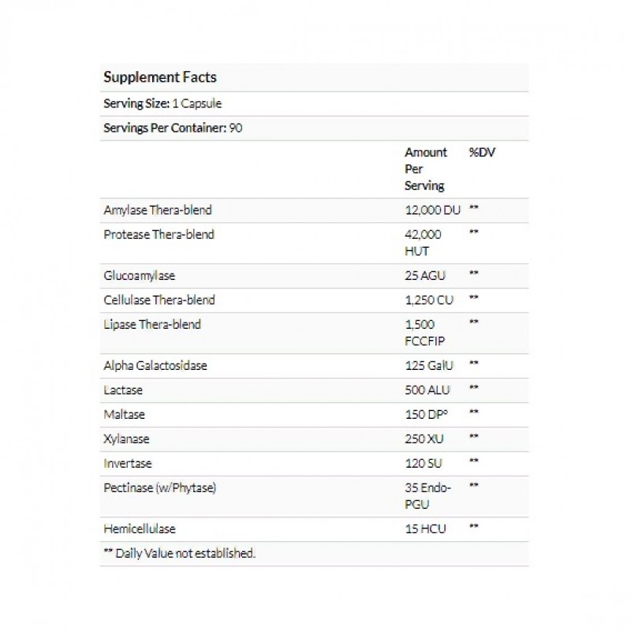Click Pectinase (w/Phytase) ingredient name
The height and width of the screenshot is (631, 631).
point(160,487)
